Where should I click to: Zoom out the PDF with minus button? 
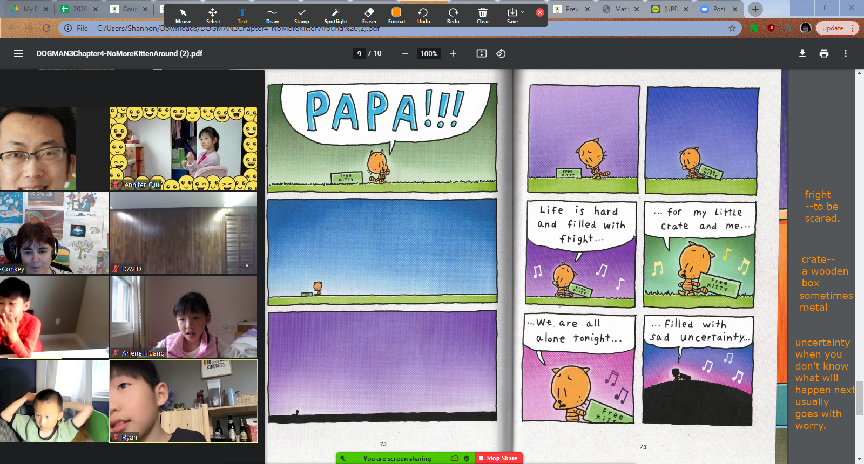click(404, 53)
